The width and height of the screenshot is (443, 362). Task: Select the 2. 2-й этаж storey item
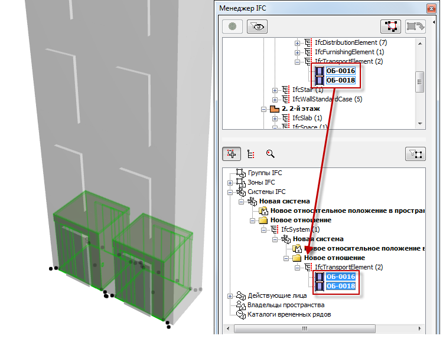(301, 108)
